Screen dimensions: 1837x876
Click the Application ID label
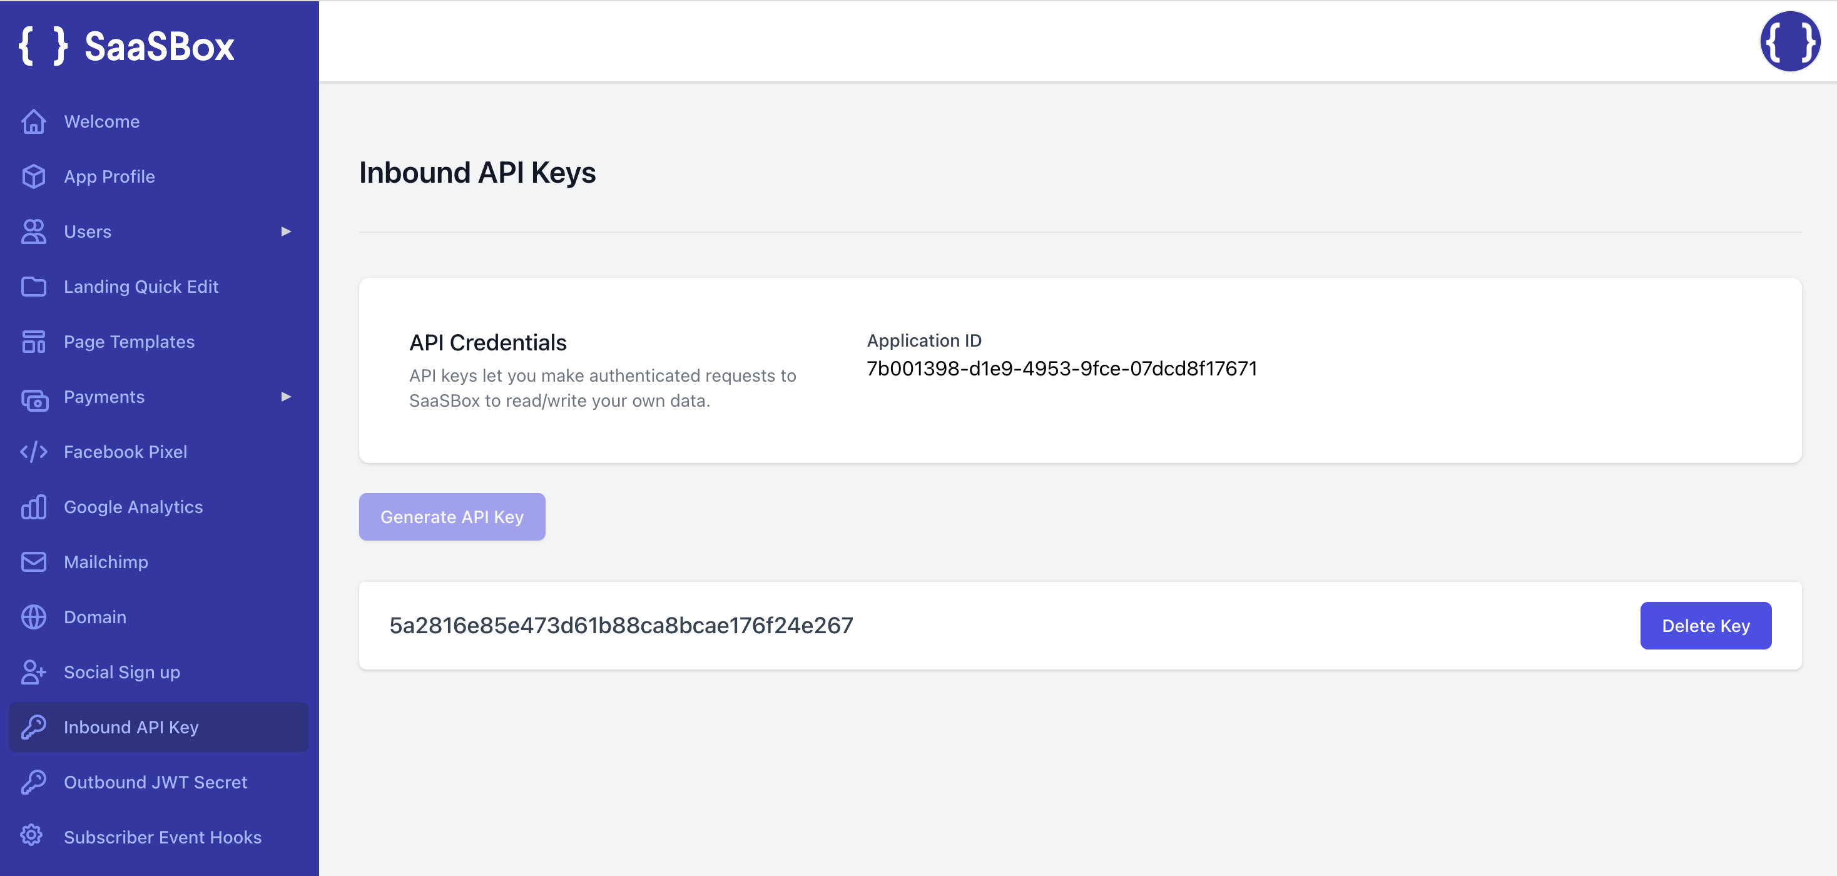[x=924, y=340]
